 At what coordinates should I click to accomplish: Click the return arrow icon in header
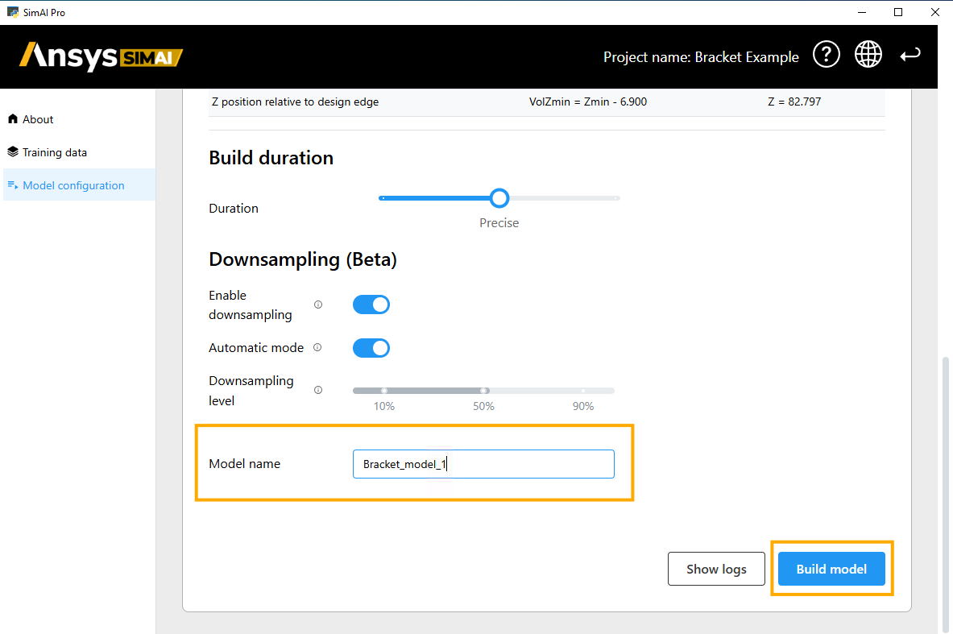click(910, 56)
